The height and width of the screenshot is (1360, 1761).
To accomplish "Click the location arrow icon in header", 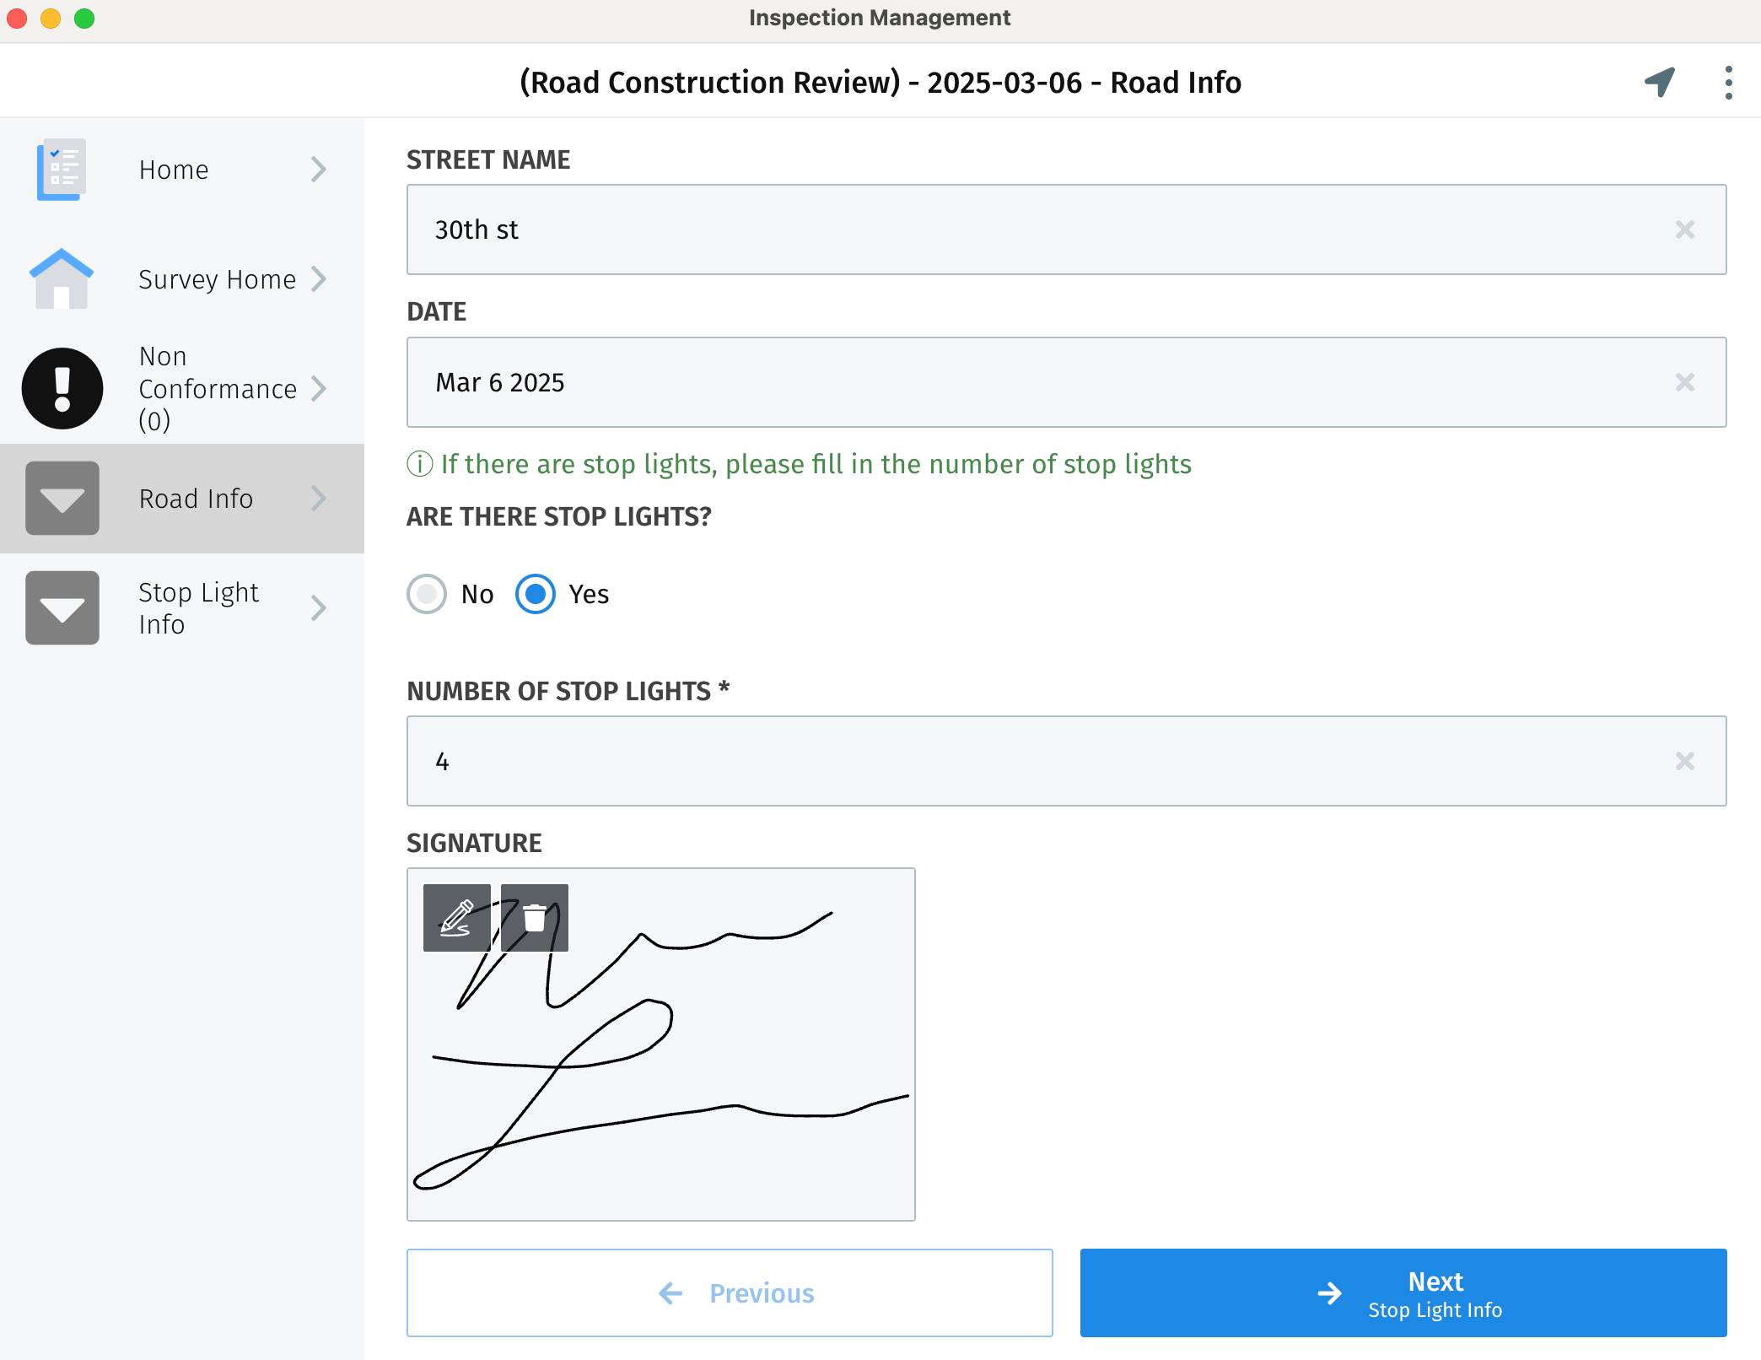I will point(1659,82).
